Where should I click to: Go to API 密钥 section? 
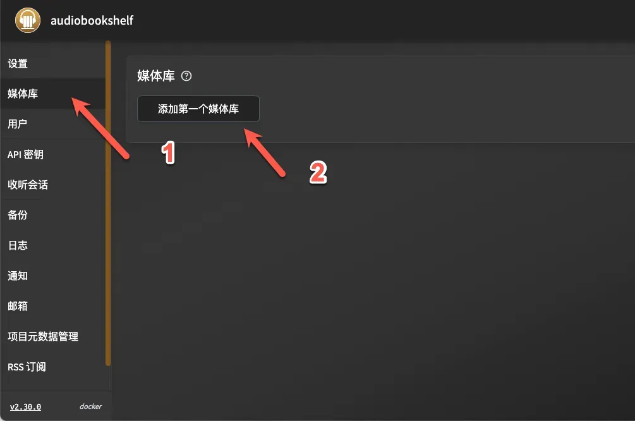[x=52, y=154]
